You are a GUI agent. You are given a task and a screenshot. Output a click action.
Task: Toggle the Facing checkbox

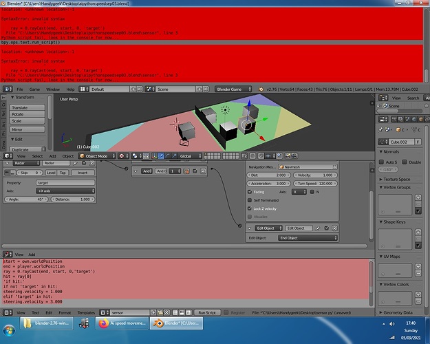pos(250,192)
